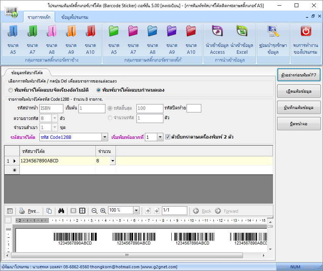Select automatic barcode arrangement radio option

click(x=11, y=90)
